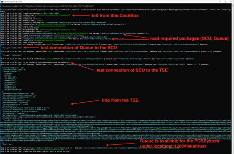Click the console vertical scrollbar down arrow
The height and width of the screenshot is (154, 234).
233,153
